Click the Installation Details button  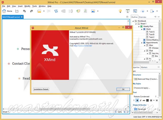41,89
